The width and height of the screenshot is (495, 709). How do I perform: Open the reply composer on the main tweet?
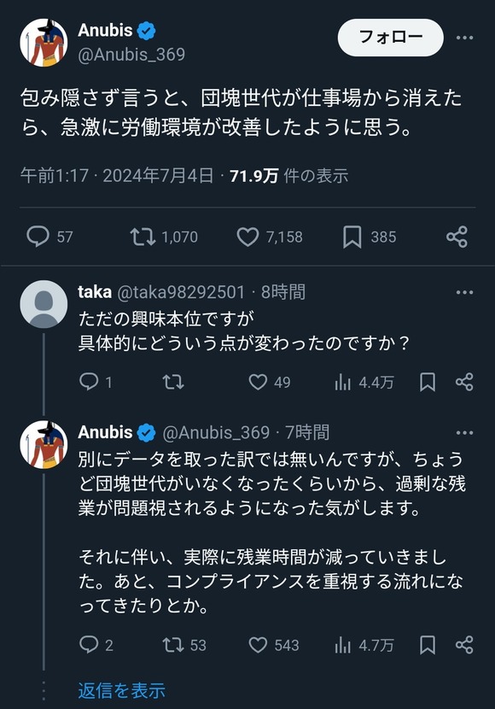pyautogui.click(x=38, y=237)
